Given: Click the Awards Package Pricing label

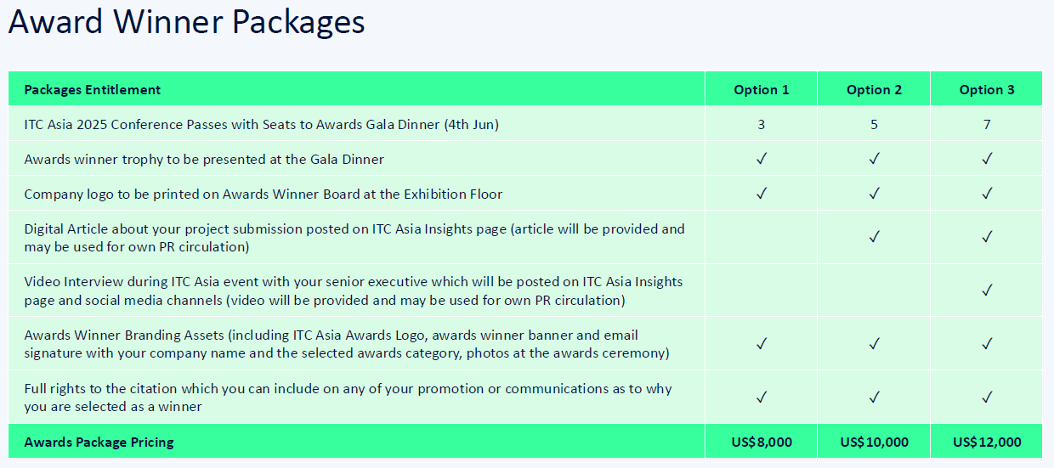Looking at the screenshot, I should point(99,442).
